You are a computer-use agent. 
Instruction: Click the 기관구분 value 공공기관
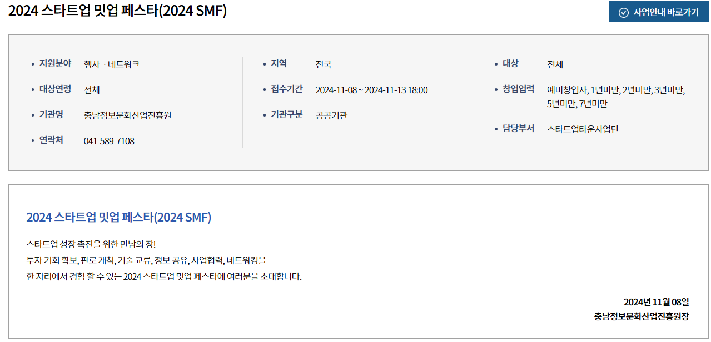point(331,115)
